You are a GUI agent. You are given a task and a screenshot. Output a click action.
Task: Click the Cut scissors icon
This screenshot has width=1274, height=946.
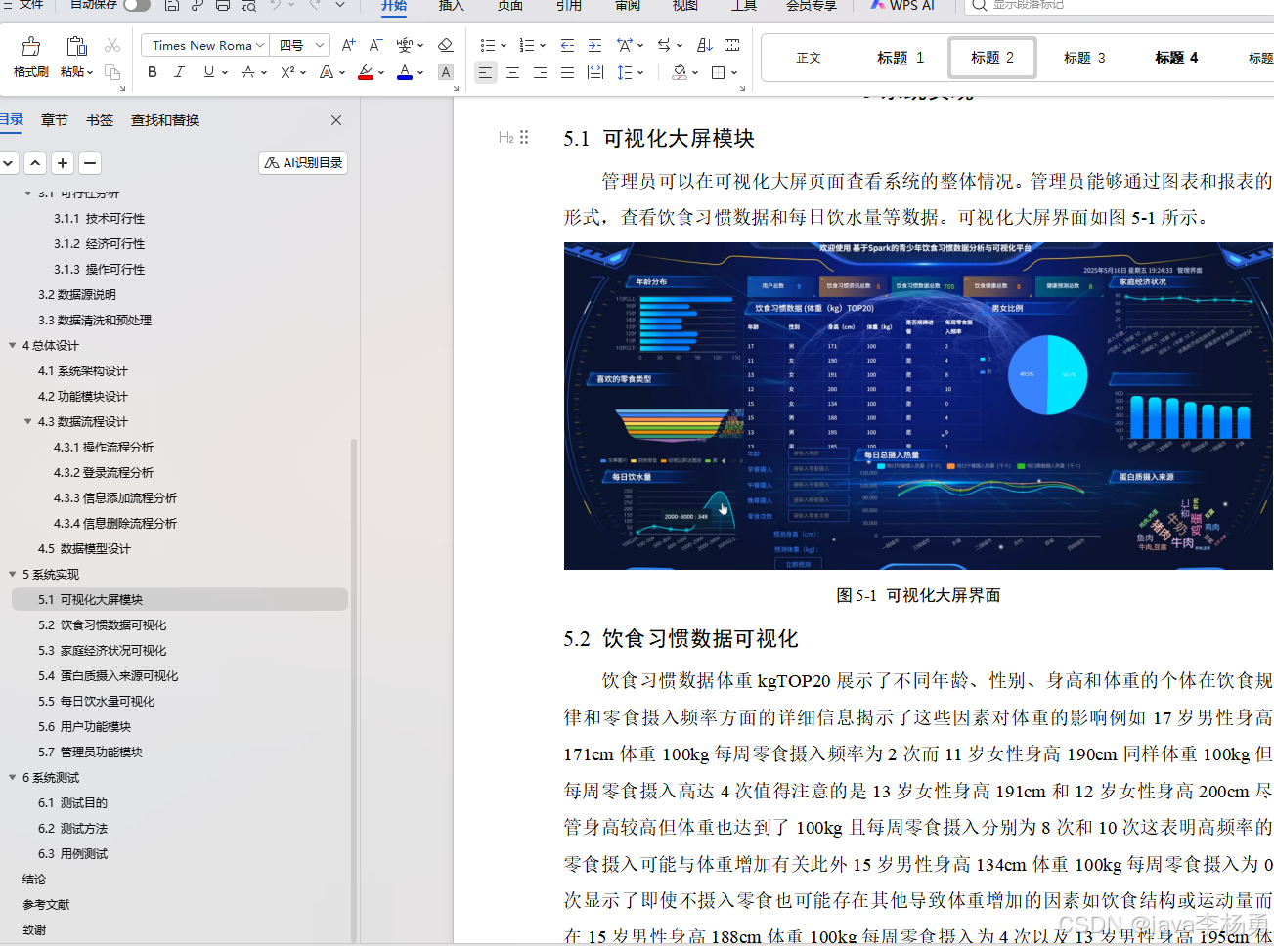[x=112, y=45]
